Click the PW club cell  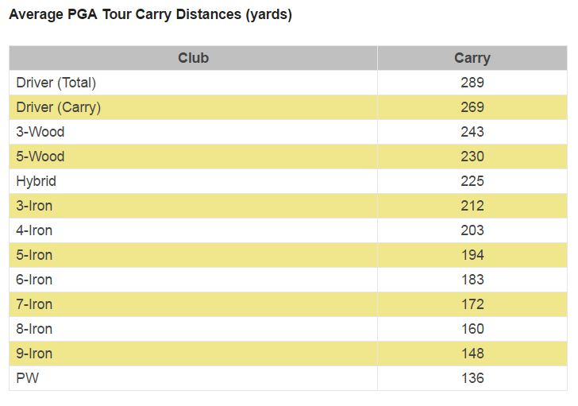pos(27,378)
